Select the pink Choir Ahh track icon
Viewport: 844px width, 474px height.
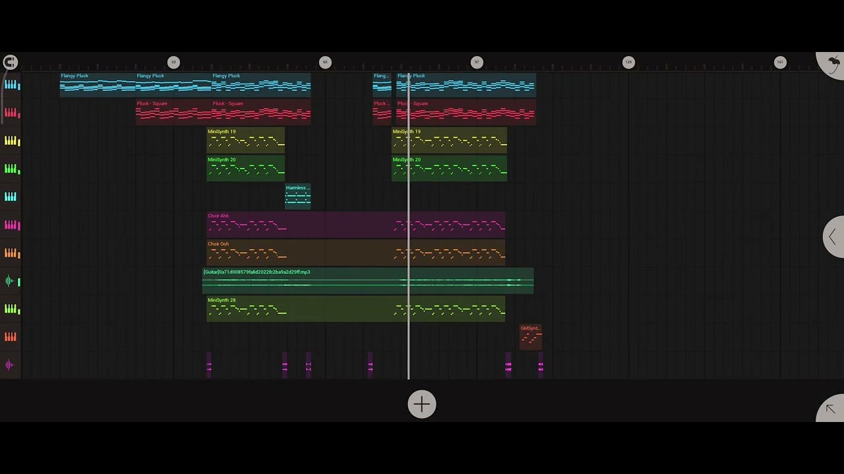[x=12, y=225]
